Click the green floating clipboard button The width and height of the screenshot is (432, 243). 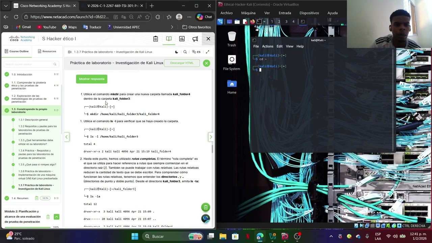tap(206, 207)
